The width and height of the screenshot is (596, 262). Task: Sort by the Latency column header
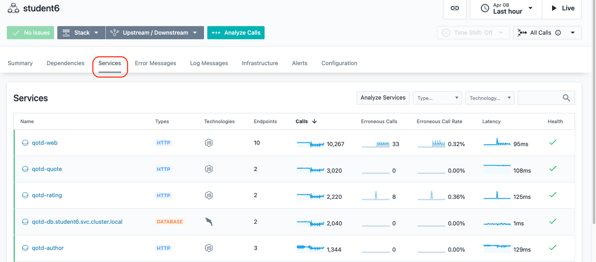coord(491,122)
